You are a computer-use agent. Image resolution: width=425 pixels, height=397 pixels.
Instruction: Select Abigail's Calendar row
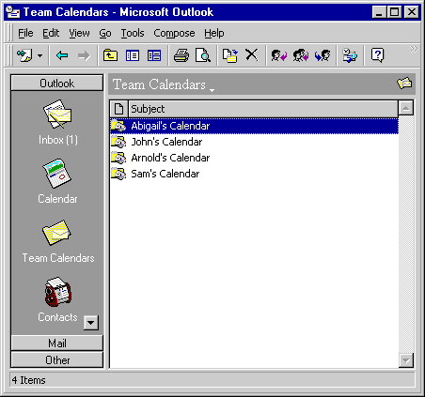[x=254, y=126]
